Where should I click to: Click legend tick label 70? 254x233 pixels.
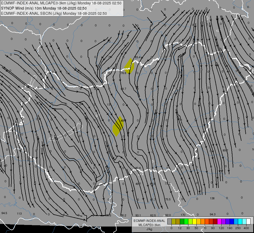click(x=205, y=228)
